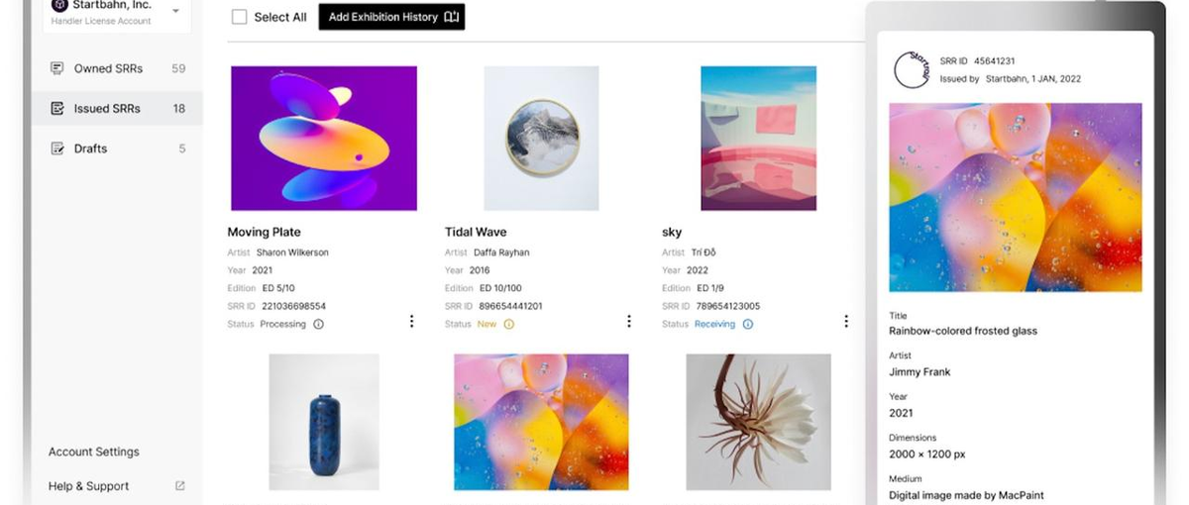Image resolution: width=1189 pixels, height=505 pixels.
Task: Click info icon next to Receiving status
Action: click(748, 324)
